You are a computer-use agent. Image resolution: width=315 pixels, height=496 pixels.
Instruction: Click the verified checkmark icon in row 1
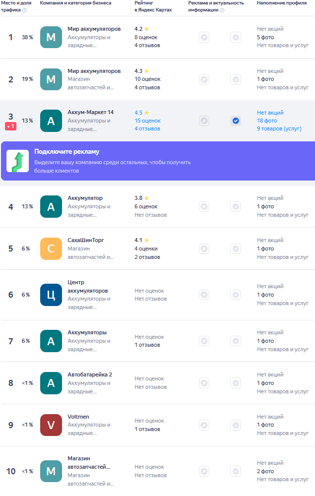236,37
